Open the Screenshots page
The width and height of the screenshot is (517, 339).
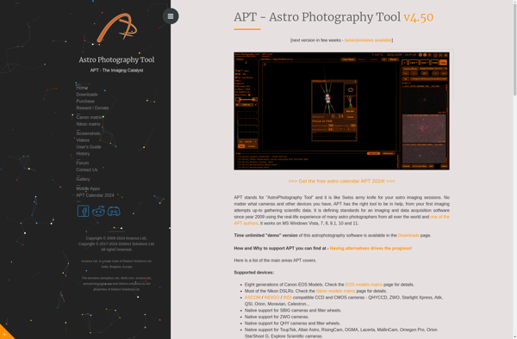click(x=88, y=133)
